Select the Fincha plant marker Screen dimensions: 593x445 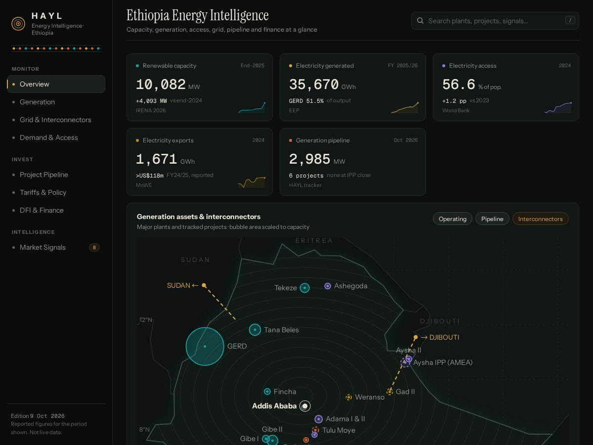[267, 392]
